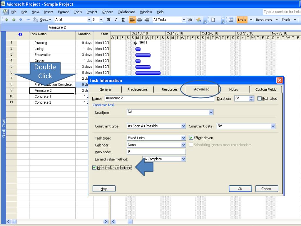Image resolution: width=301 pixels, height=226 pixels.
Task: Click the Track guide toolbar button
Action: [x=286, y=20]
